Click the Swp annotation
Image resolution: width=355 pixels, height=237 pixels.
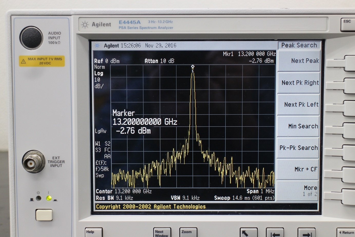pyautogui.click(x=100, y=175)
